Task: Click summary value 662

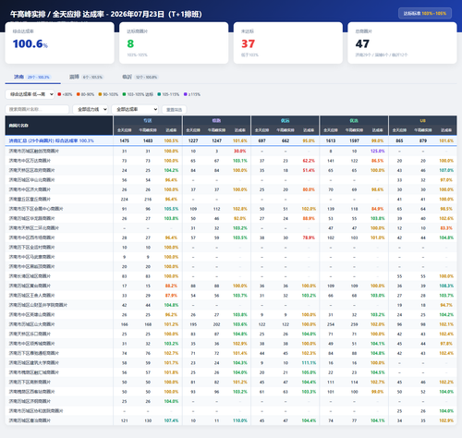Action: click(x=286, y=140)
